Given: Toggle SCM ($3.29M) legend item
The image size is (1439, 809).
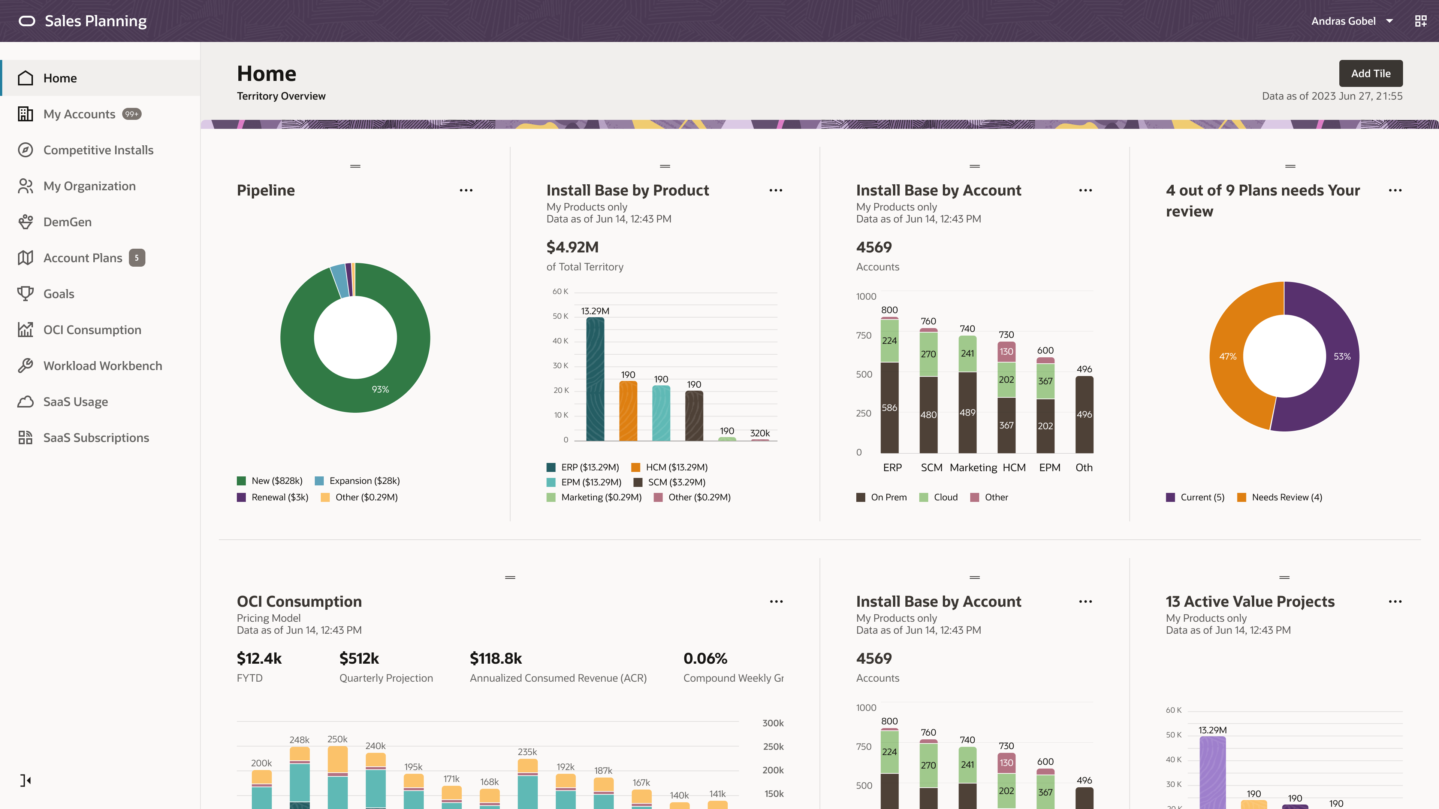Looking at the screenshot, I should pyautogui.click(x=669, y=482).
